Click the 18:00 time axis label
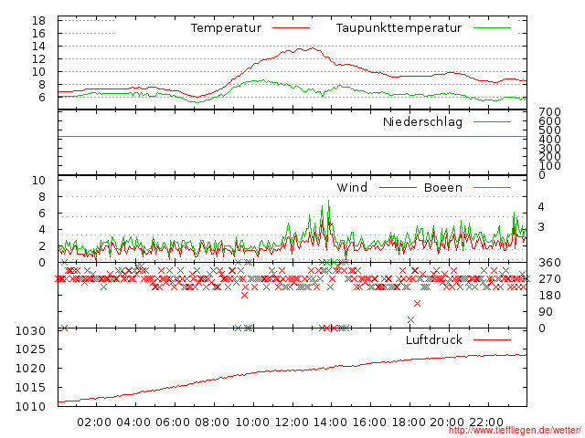Viewport: 585px width, 438px height. pos(409,422)
